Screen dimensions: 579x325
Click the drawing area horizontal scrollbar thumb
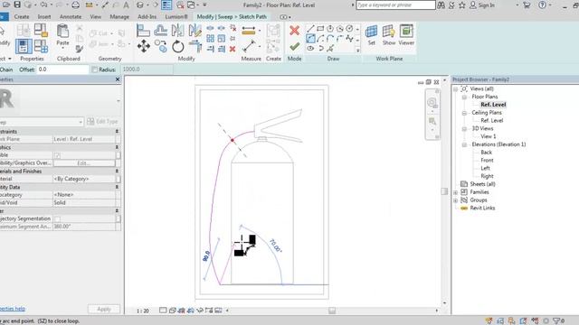point(332,311)
